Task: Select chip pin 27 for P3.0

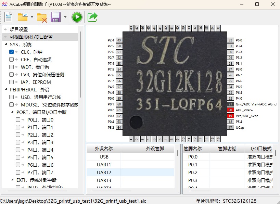Action: [230, 69]
